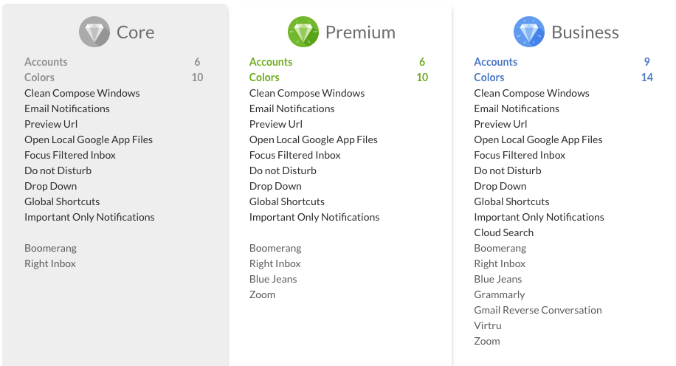Click Global Shortcuts in Business plan
Image resolution: width=676 pixels, height=366 pixels.
coord(511,201)
